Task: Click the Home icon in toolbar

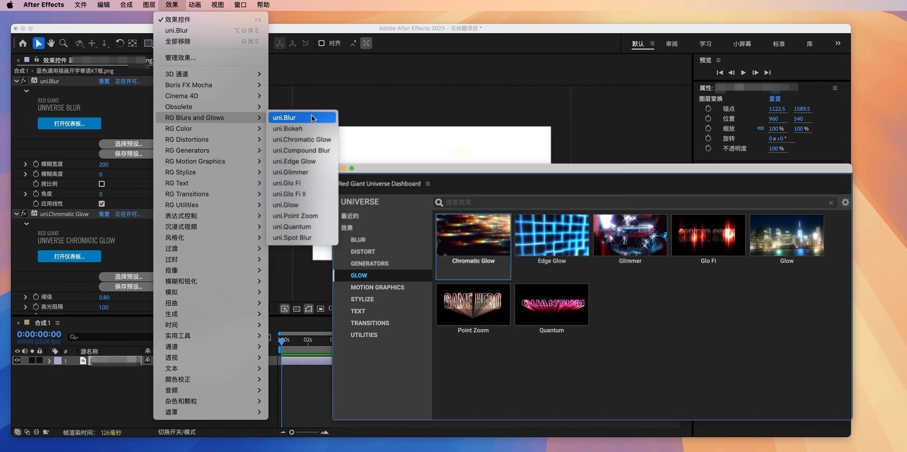Action: [x=23, y=43]
